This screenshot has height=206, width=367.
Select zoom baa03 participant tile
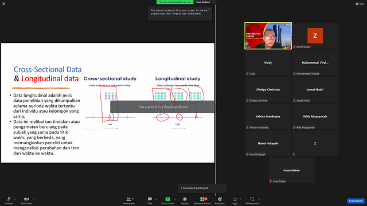315,35
